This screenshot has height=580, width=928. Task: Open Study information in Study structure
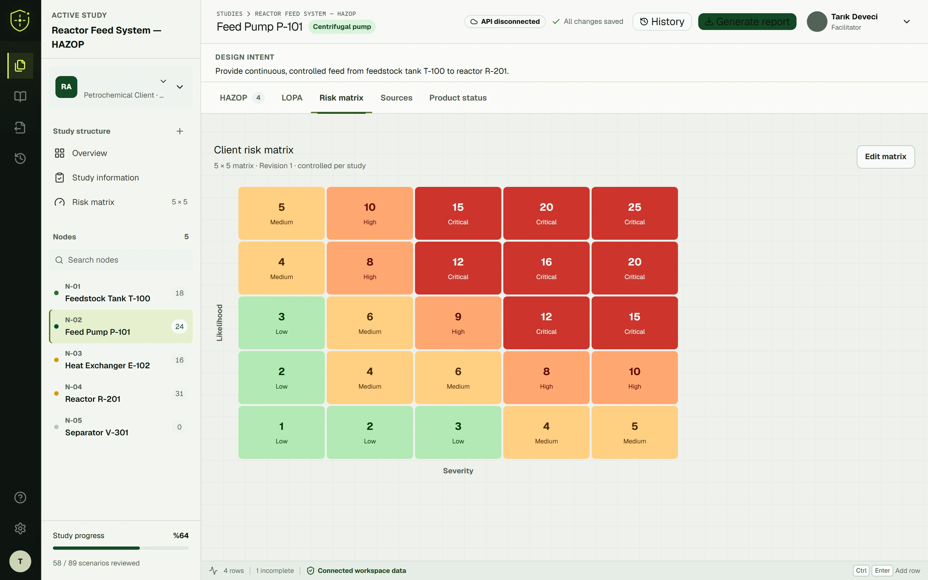[121, 178]
